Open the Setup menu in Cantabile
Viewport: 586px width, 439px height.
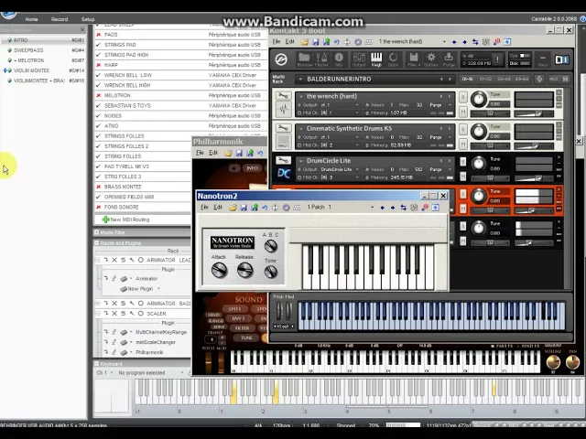88,19
